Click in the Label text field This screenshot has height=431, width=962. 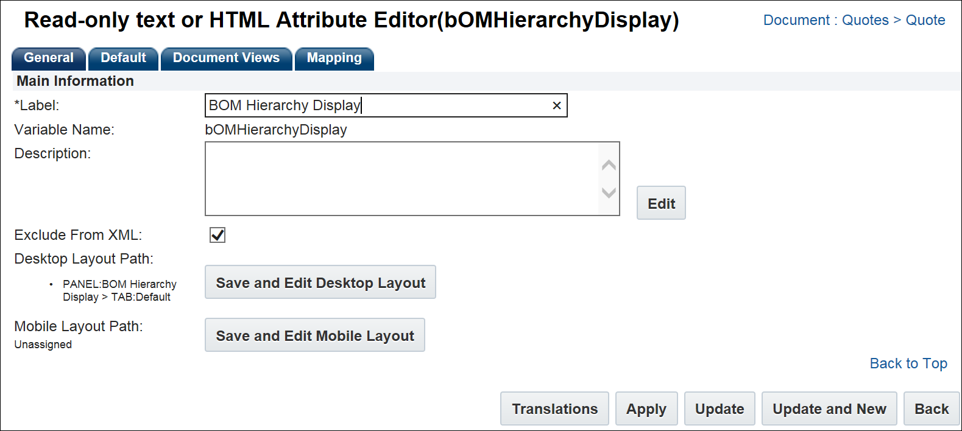pos(378,105)
